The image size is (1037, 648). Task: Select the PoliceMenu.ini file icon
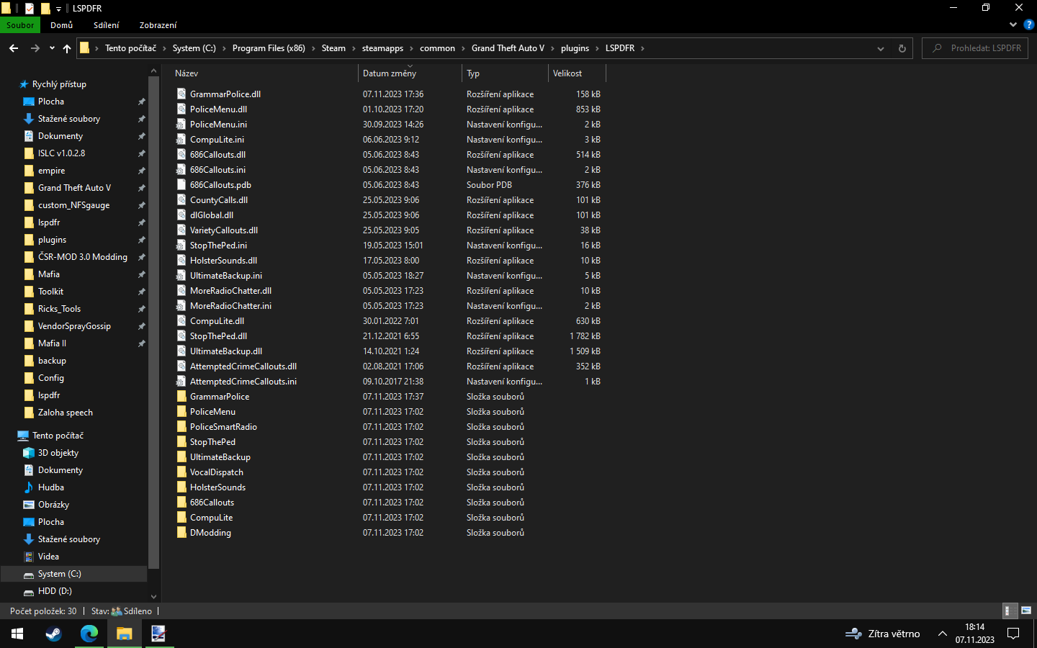[x=182, y=125]
